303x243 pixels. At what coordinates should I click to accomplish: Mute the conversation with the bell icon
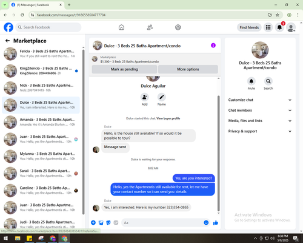(x=251, y=81)
